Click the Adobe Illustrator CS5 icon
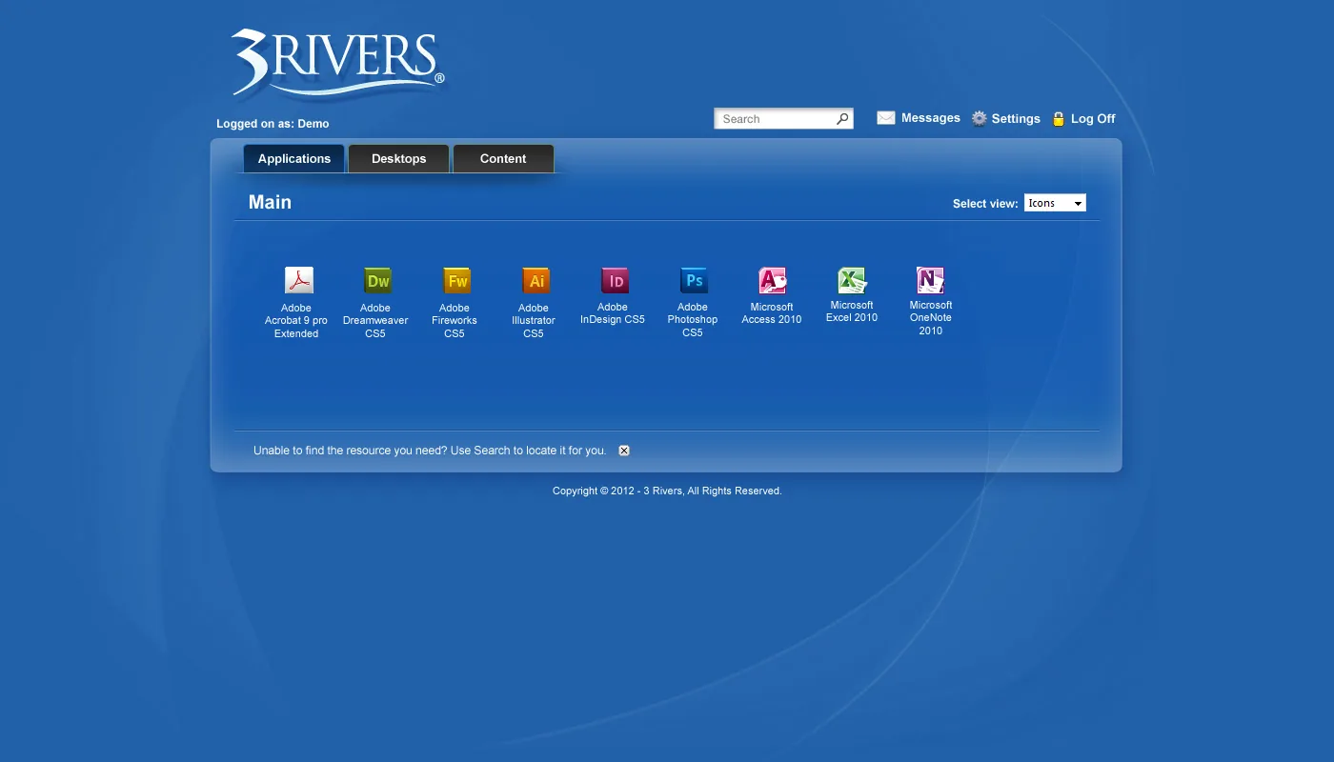 point(536,280)
